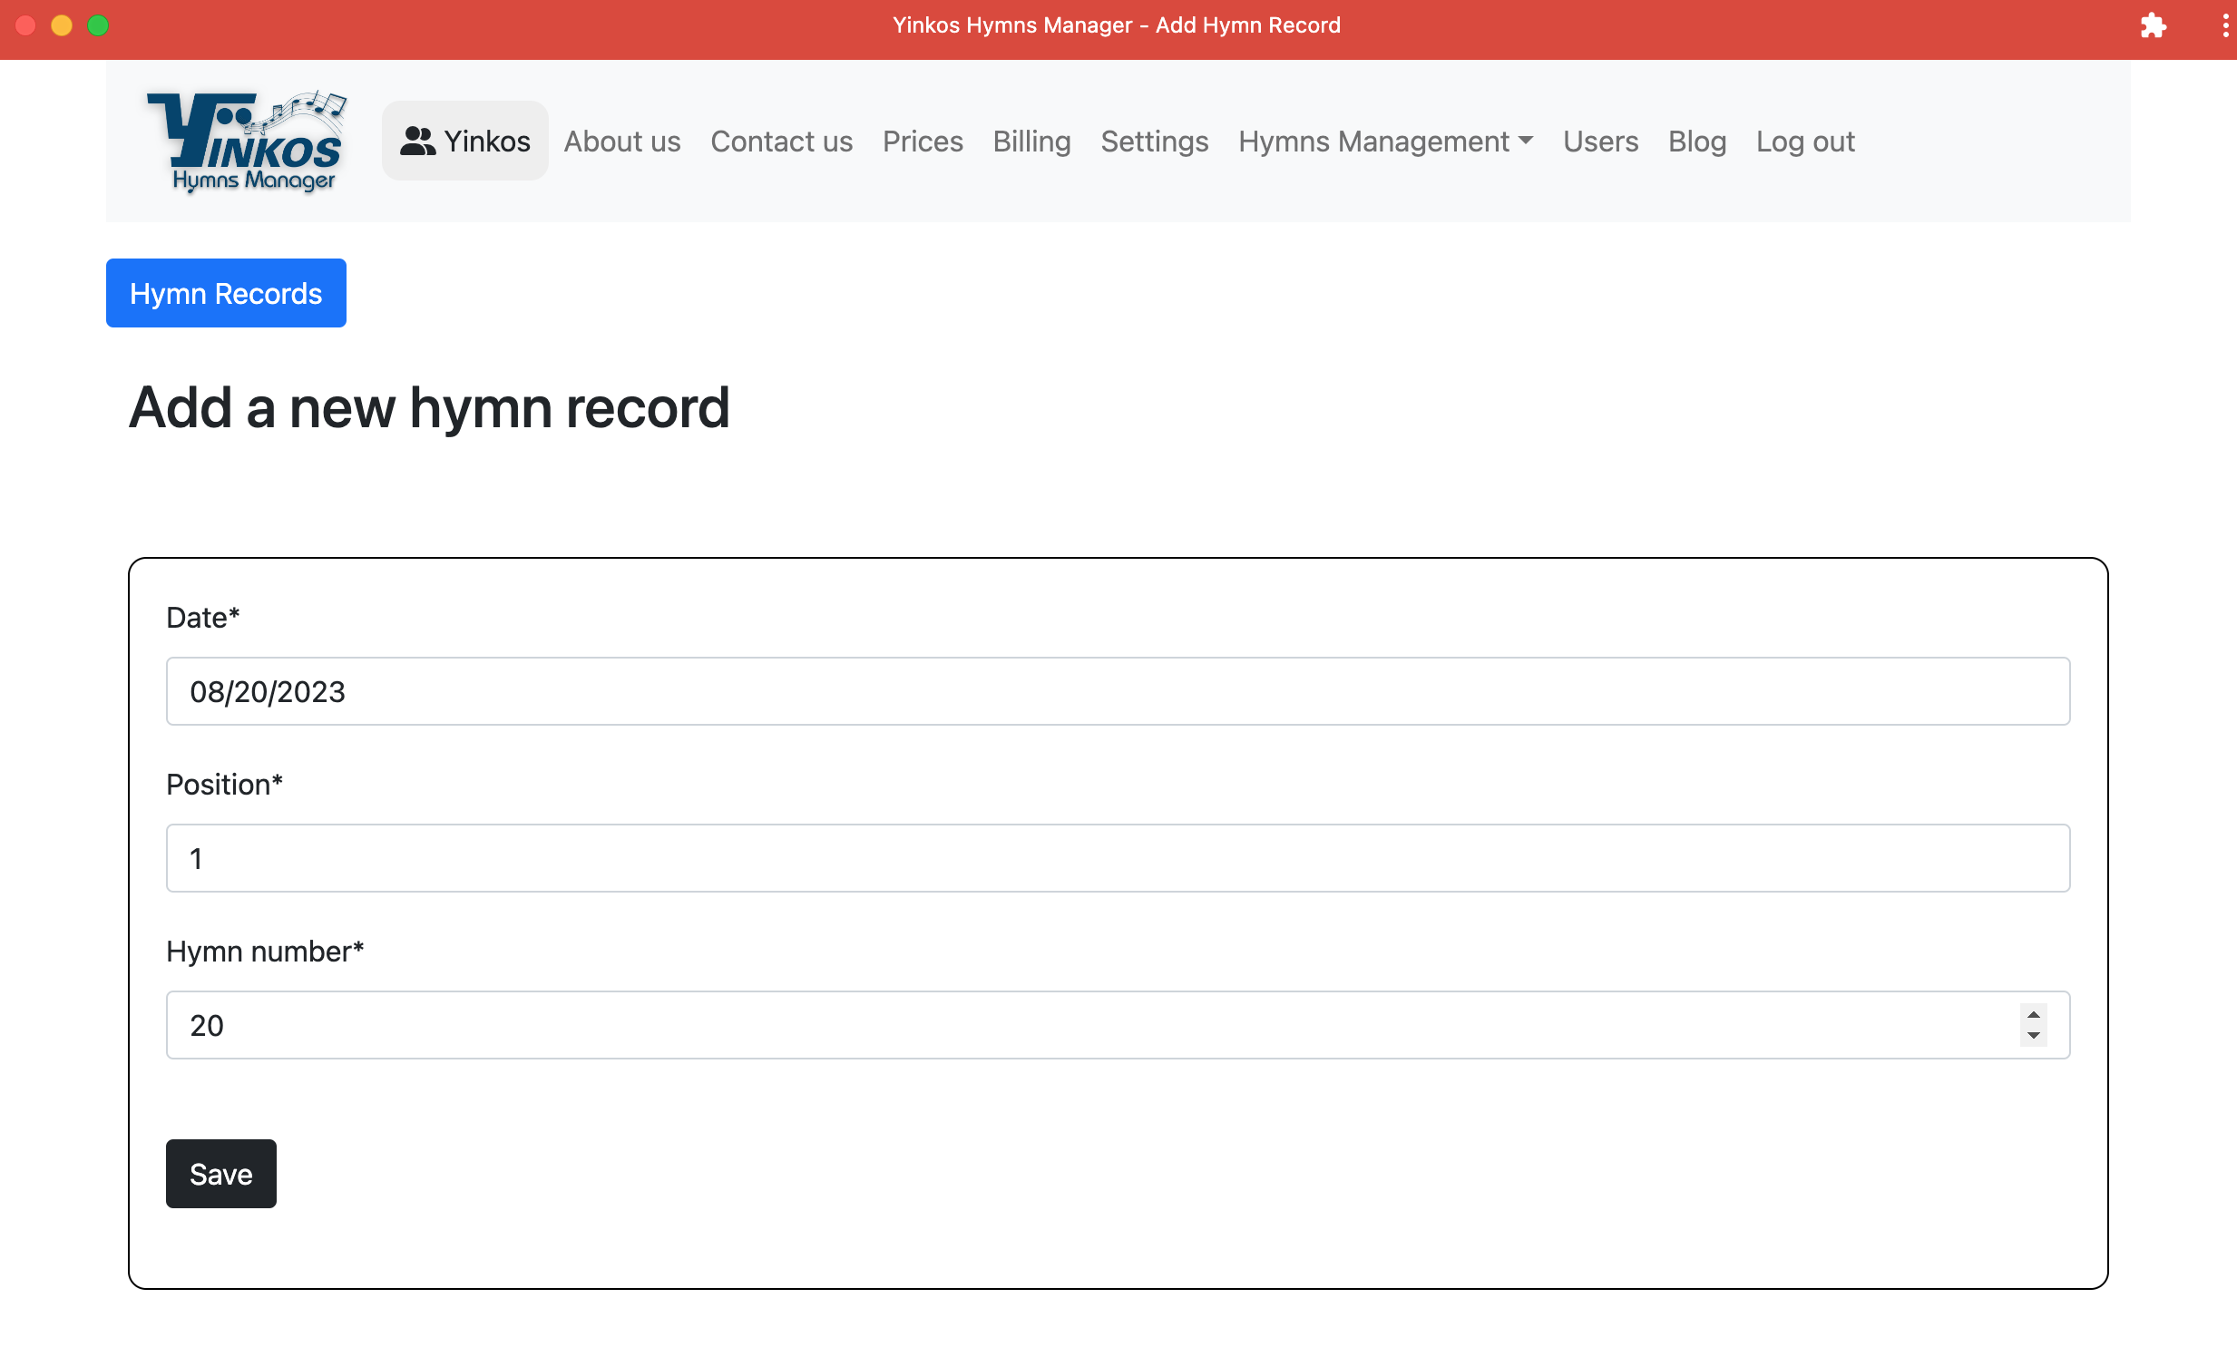
Task: Click Log out
Action: click(x=1805, y=141)
